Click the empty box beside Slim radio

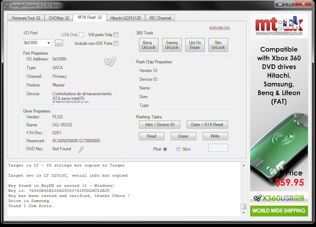[x=218, y=148]
